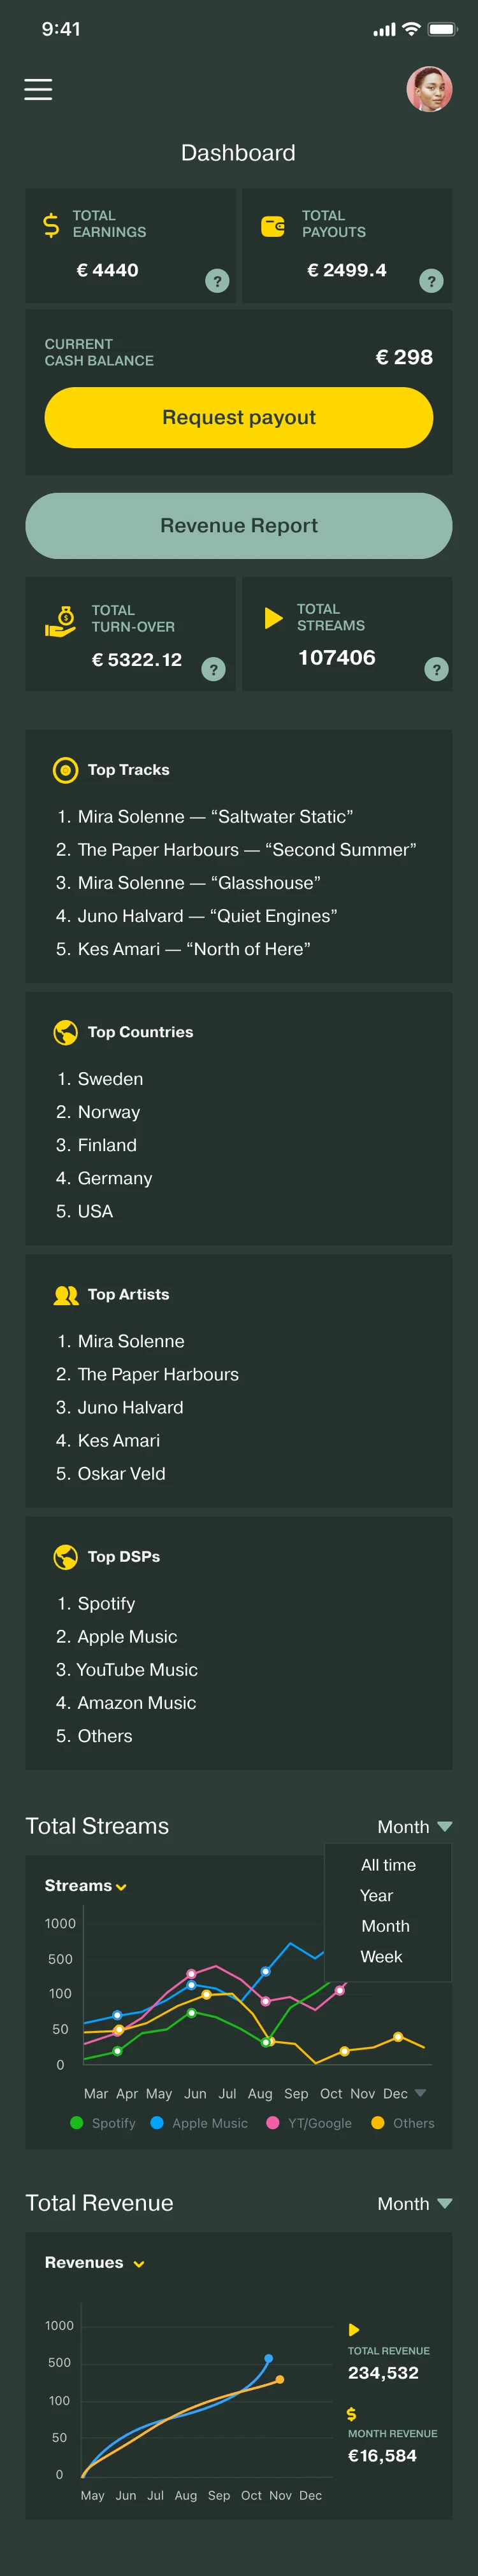The height and width of the screenshot is (2576, 478).
Task: Choose Week in the period menu
Action: 381,1957
